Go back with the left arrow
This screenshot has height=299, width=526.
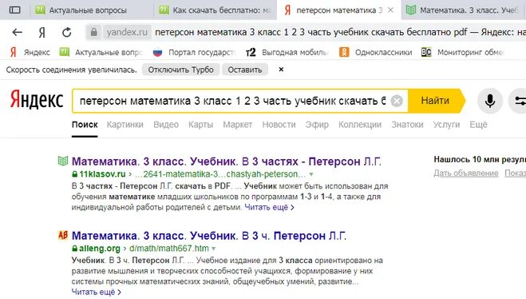(17, 32)
